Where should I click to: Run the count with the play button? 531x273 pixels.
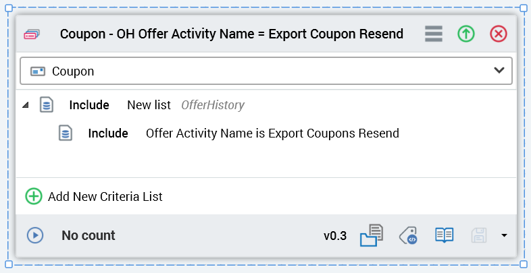(35, 235)
